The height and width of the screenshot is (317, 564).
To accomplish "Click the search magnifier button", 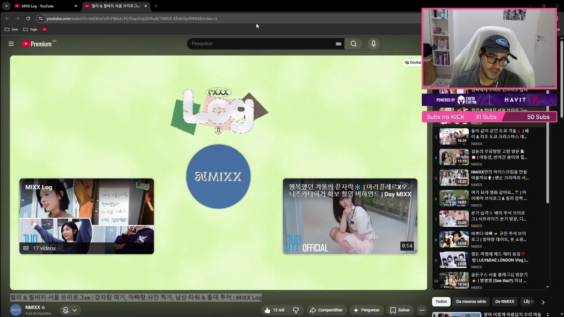I will click(x=353, y=44).
